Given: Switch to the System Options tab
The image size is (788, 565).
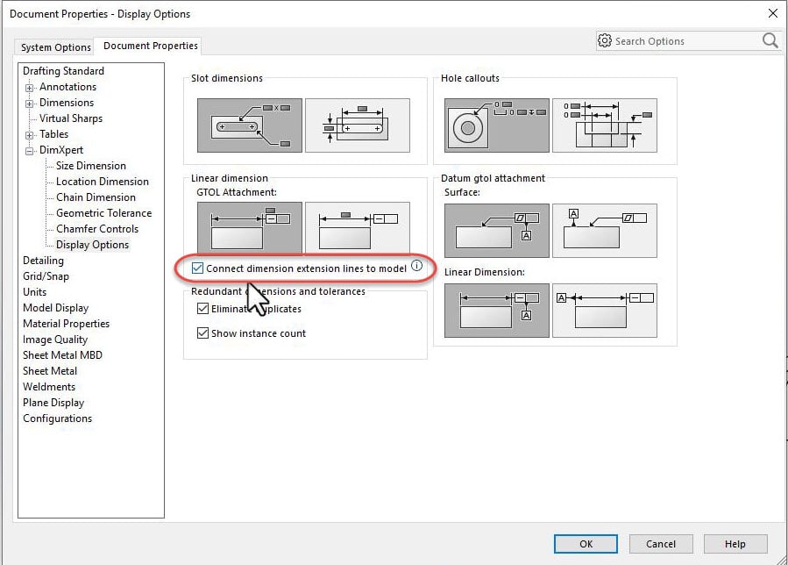Looking at the screenshot, I should 53,46.
